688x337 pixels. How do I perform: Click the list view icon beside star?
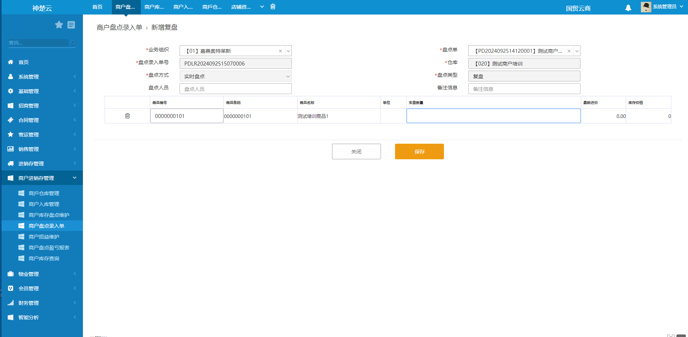point(71,25)
